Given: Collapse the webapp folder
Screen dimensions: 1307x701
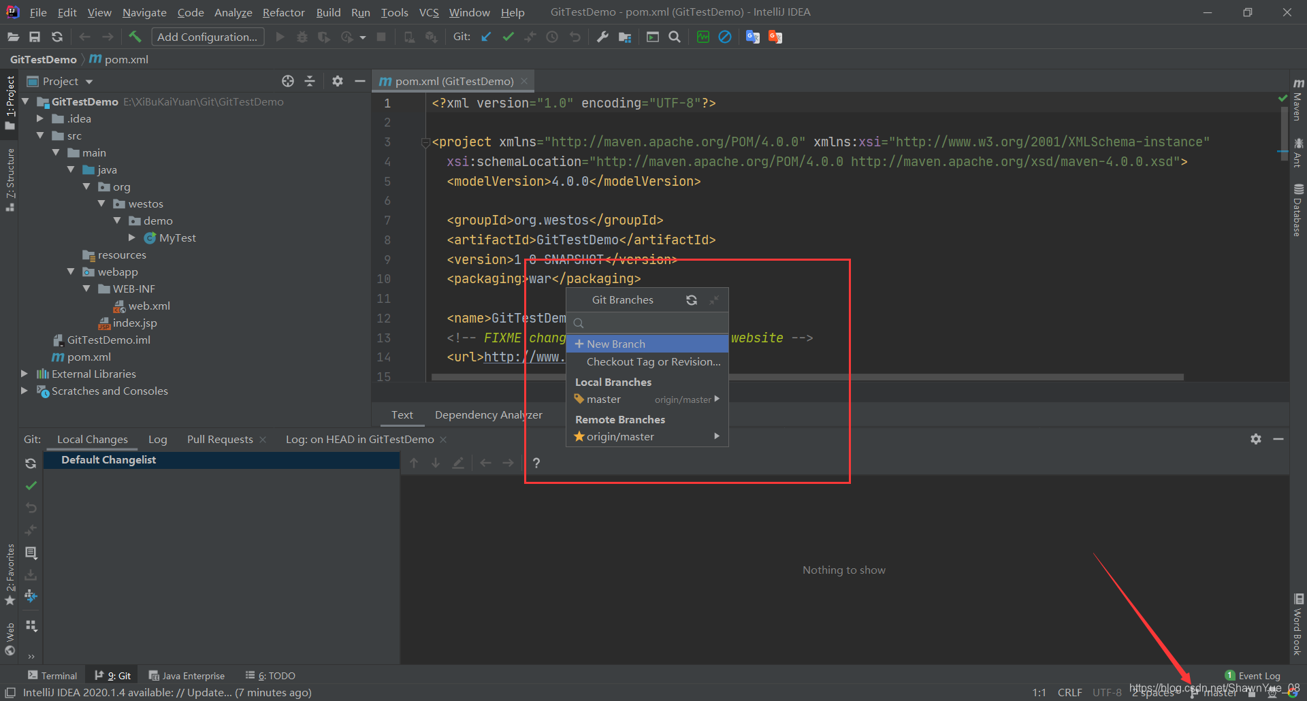Looking at the screenshot, I should tap(71, 272).
